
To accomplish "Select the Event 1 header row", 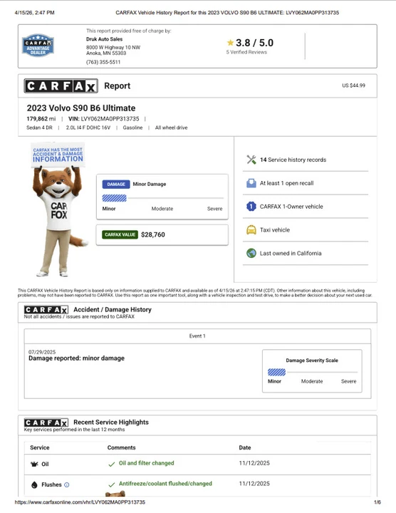I will coord(197,336).
